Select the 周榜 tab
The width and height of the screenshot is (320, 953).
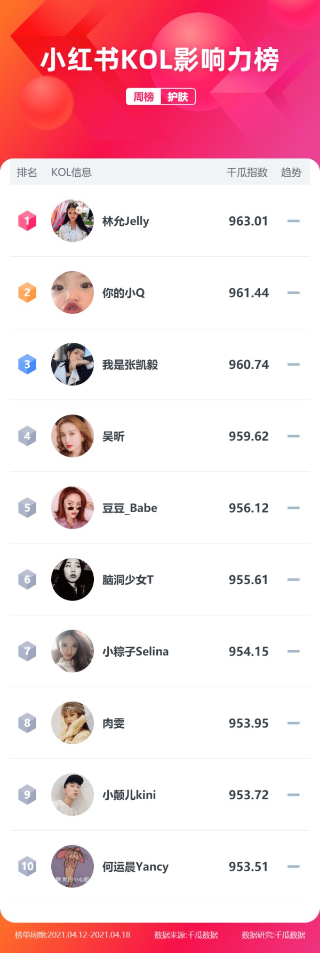[143, 97]
